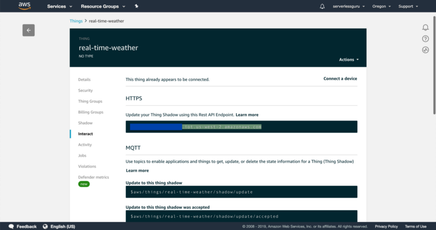The width and height of the screenshot is (436, 230).
Task: Open Terms of Use footer link
Action: (x=415, y=226)
